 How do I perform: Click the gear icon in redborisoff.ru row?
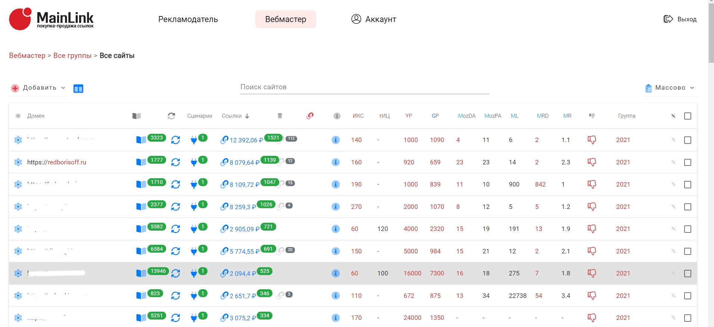(18, 162)
